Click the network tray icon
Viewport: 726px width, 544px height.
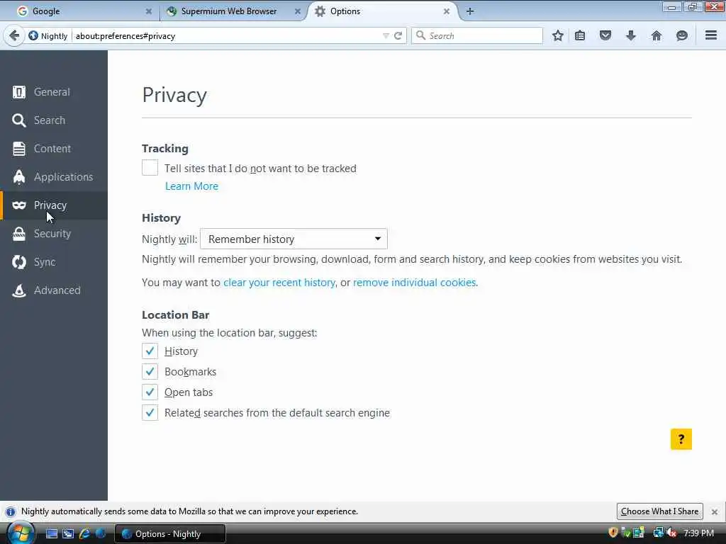click(658, 533)
